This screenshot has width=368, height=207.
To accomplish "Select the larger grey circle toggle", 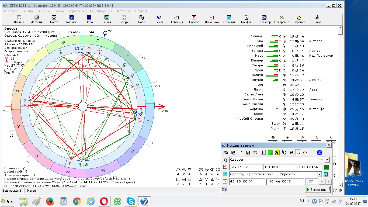I will pos(305,153).
